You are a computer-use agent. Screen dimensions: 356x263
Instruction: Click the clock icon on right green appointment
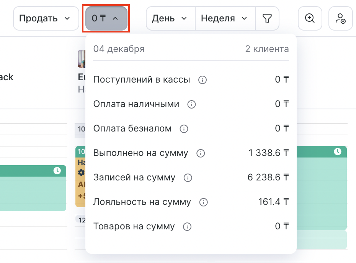coord(337,152)
